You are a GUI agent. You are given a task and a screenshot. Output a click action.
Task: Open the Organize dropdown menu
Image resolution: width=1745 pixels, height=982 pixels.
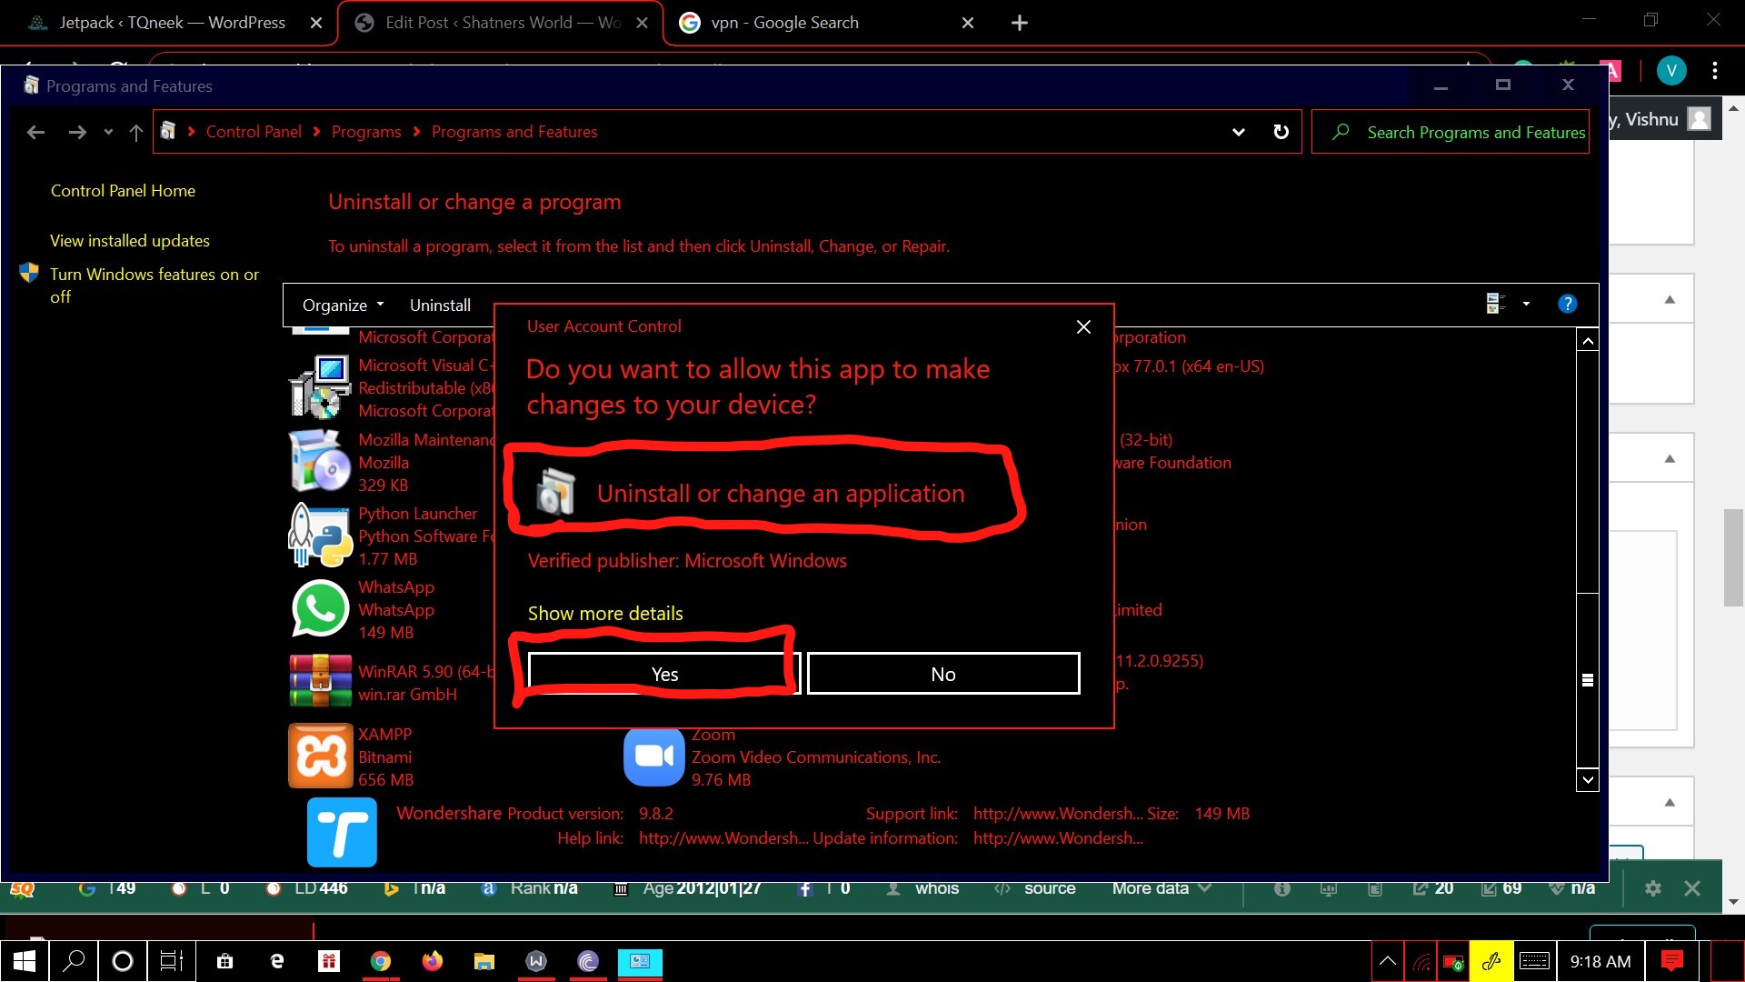pos(343,306)
